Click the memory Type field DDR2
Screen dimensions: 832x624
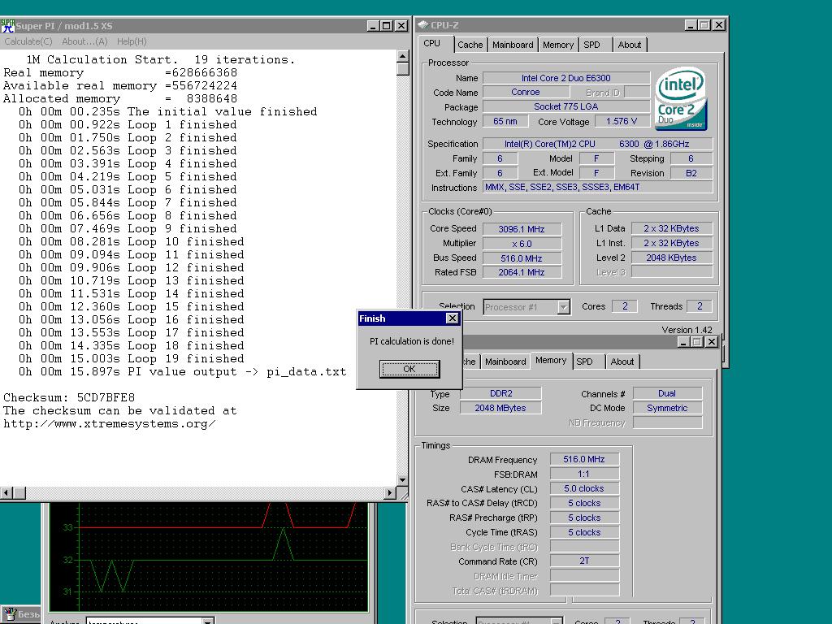point(500,393)
